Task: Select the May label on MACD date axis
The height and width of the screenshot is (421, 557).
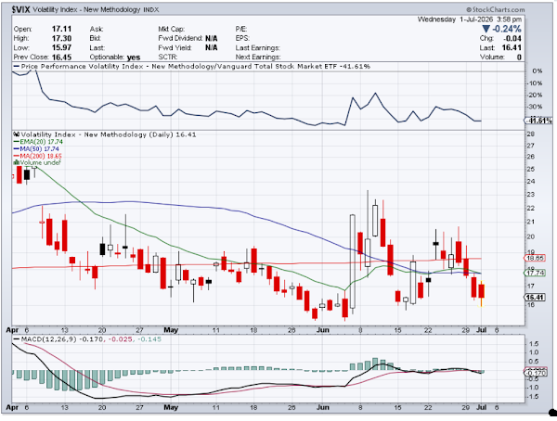Action: point(171,407)
